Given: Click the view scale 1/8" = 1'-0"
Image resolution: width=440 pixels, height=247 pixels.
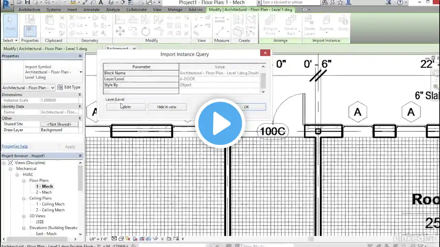Looking at the screenshot, I should 98,239.
